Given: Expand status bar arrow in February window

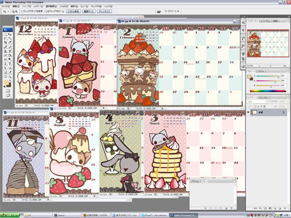Looking at the screenshot, I should (162, 109).
